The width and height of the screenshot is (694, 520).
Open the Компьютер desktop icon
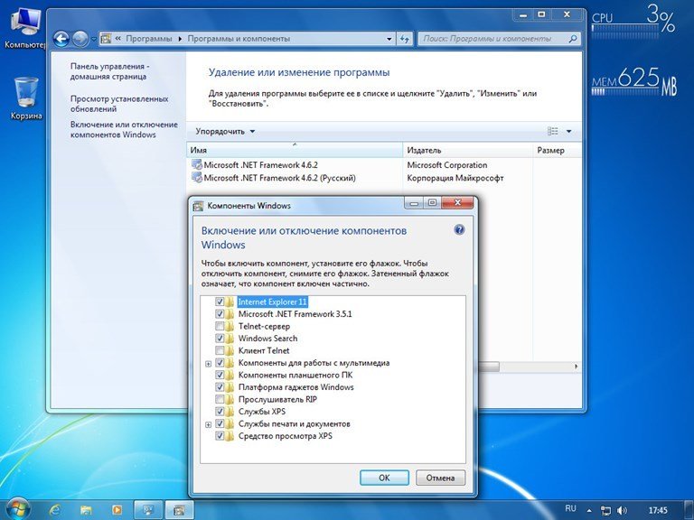point(25,27)
